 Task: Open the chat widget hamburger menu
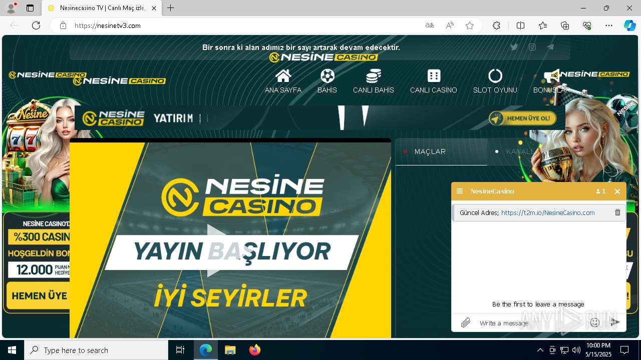pos(460,191)
